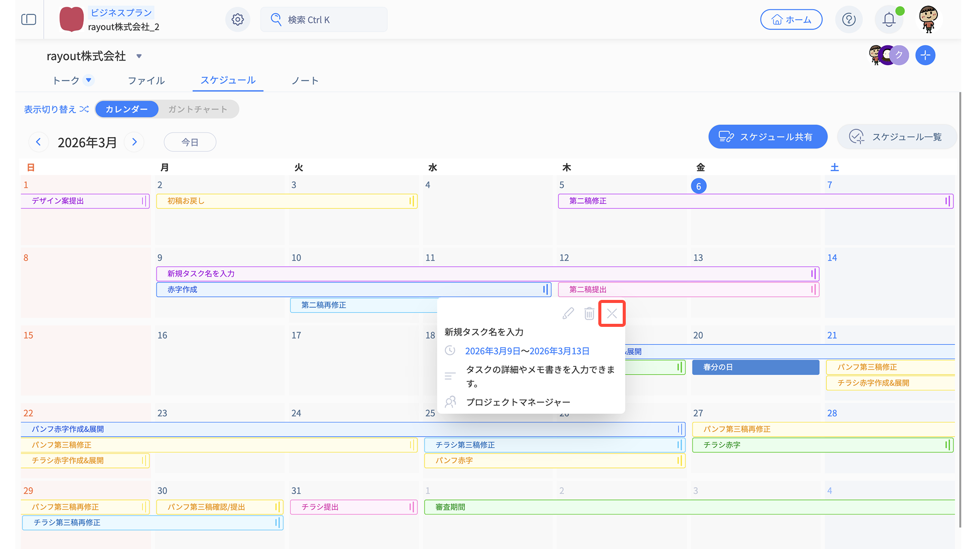Toggle the left sidebar panel icon
Image resolution: width=976 pixels, height=549 pixels.
click(29, 19)
